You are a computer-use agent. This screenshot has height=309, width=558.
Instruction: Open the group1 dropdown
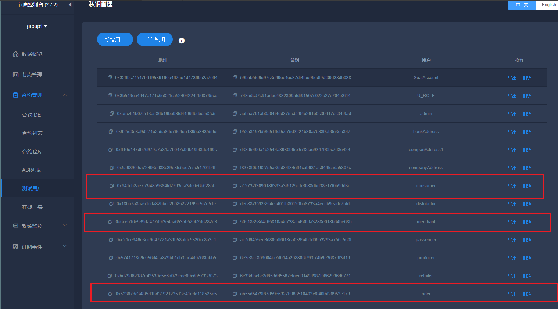pos(37,26)
